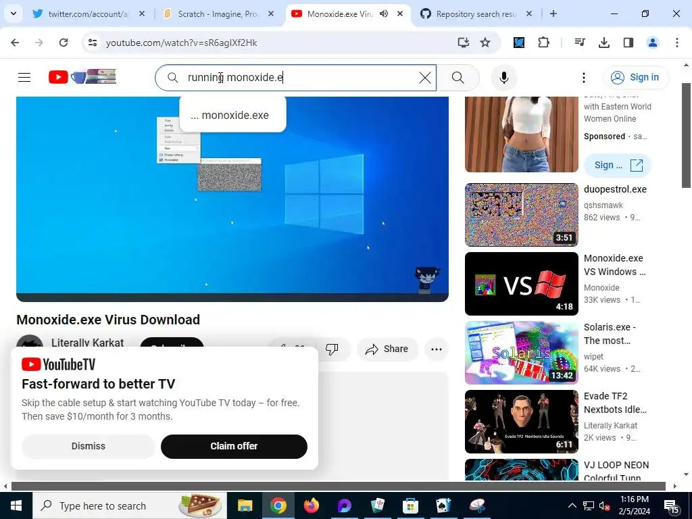The width and height of the screenshot is (692, 519).
Task: Open the Chrome three-dot menu
Action: [676, 43]
